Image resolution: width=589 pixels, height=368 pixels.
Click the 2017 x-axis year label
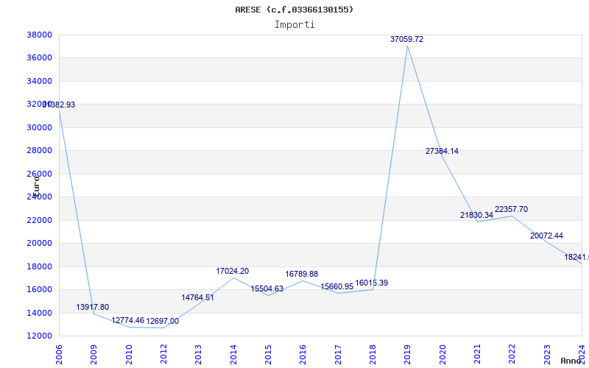click(338, 355)
